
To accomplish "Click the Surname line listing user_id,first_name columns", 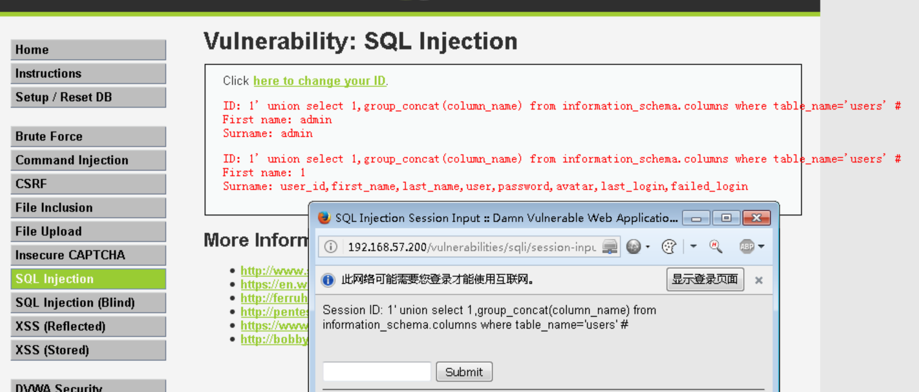I will (485, 186).
